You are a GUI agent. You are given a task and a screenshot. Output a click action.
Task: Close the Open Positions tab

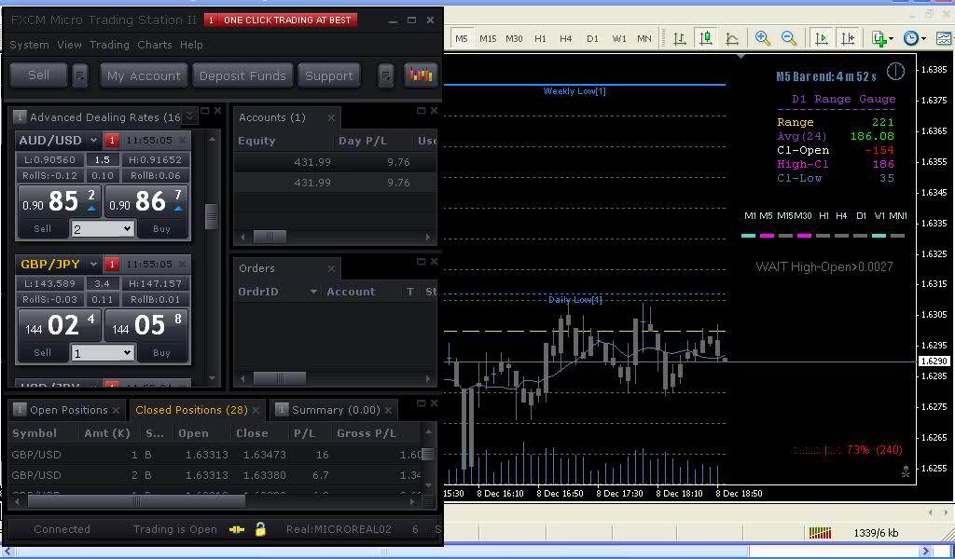tap(116, 411)
